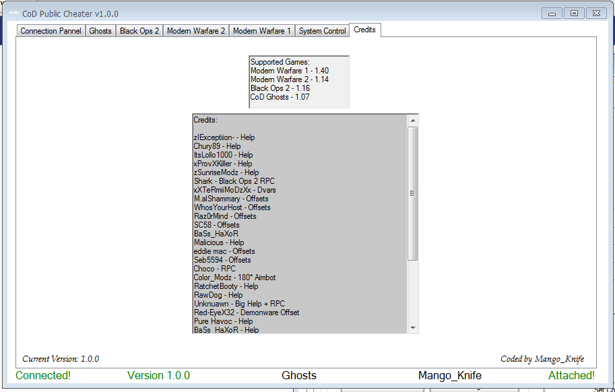Click the 'Raz0rMind - Offsets' credit line
Screen dimensions: 615x392
point(225,216)
